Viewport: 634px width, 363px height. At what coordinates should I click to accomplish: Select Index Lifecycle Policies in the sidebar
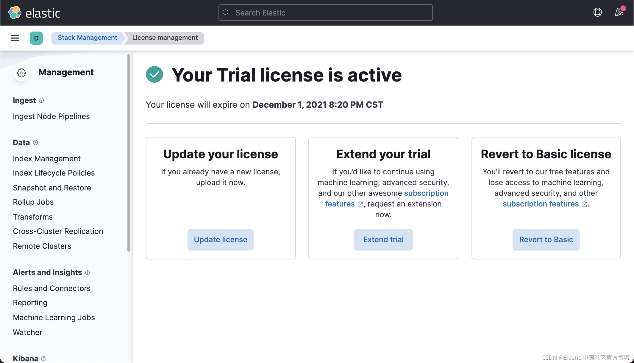click(54, 173)
